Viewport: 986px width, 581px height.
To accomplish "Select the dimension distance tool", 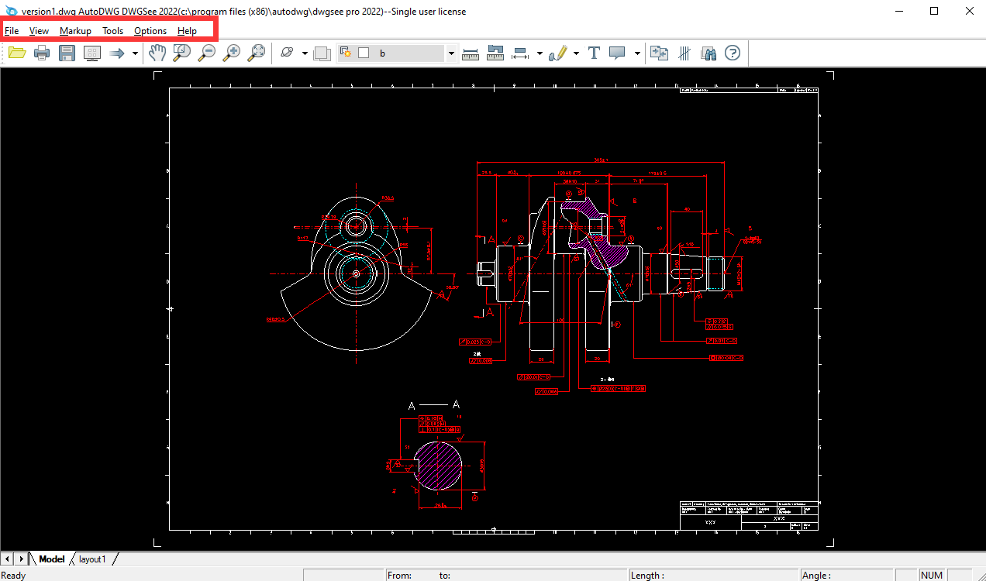I will point(520,53).
